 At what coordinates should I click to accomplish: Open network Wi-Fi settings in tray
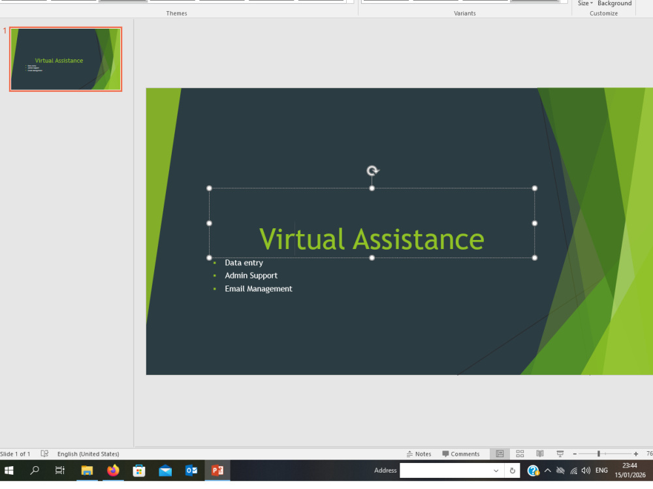573,470
